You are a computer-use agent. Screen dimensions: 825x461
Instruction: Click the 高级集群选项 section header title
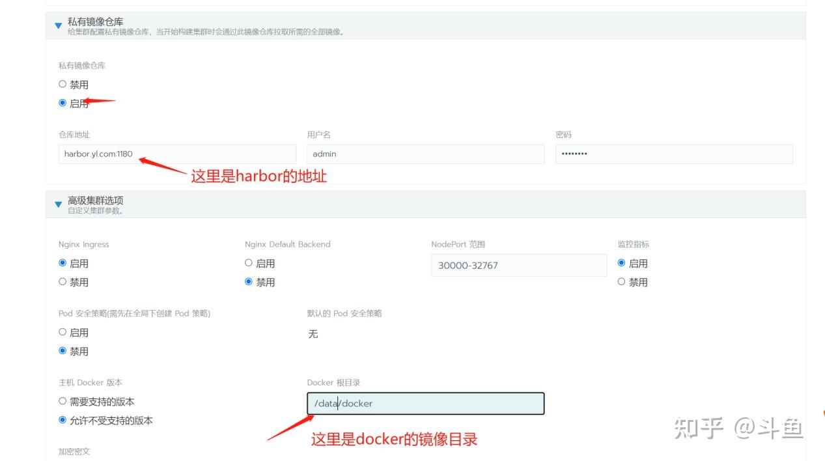95,201
